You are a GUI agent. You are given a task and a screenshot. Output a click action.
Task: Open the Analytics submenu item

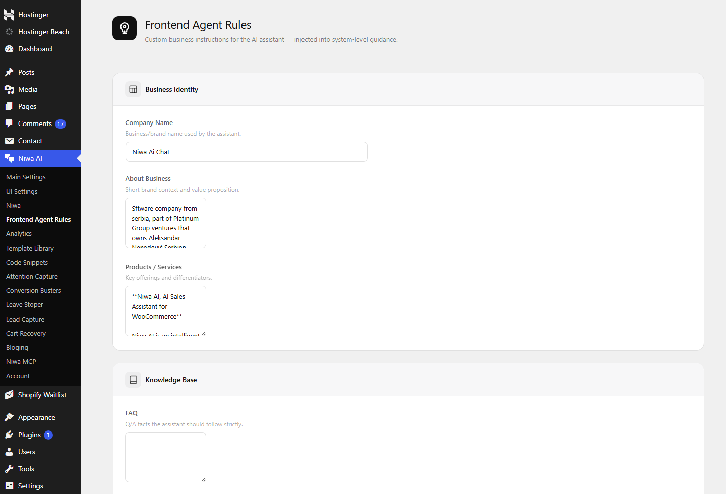tap(19, 233)
